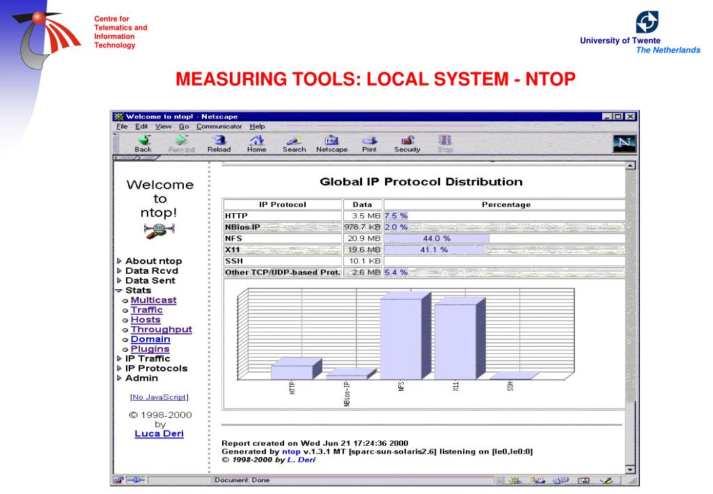This screenshot has width=713, height=494.
Task: Click the No JavaScript link
Action: (159, 397)
